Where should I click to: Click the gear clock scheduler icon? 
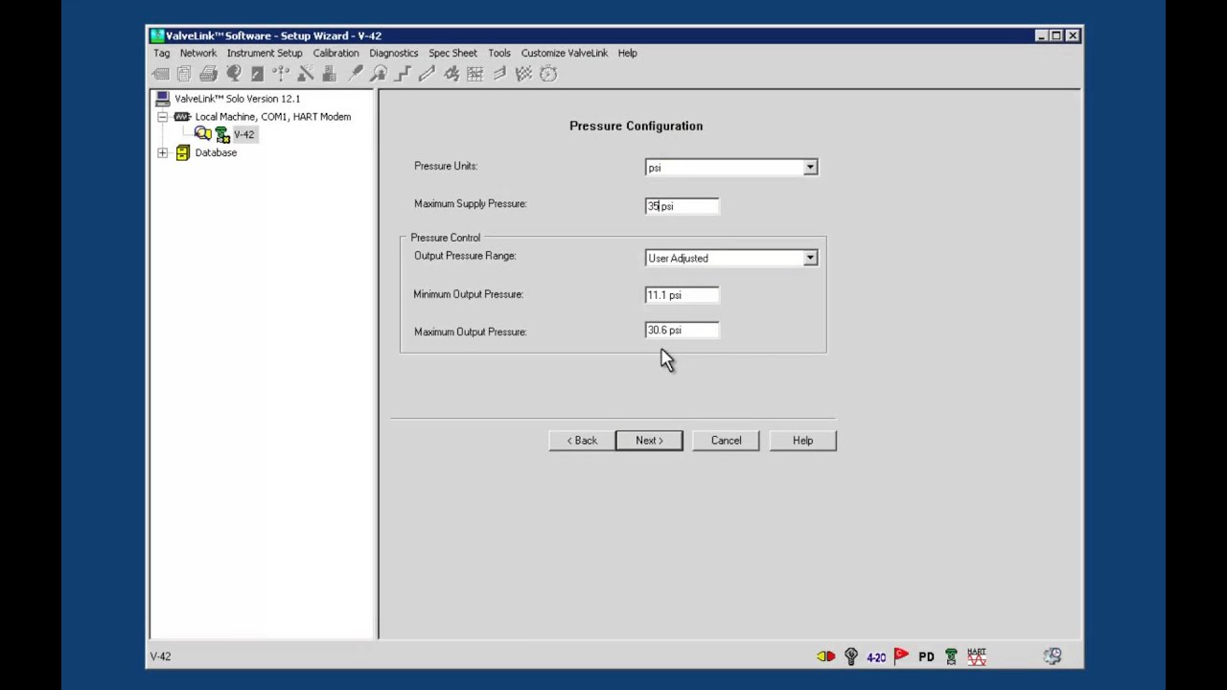(1053, 656)
